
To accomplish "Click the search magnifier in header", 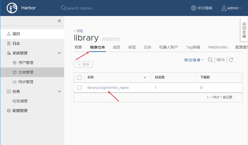I will pyautogui.click(x=63, y=8).
